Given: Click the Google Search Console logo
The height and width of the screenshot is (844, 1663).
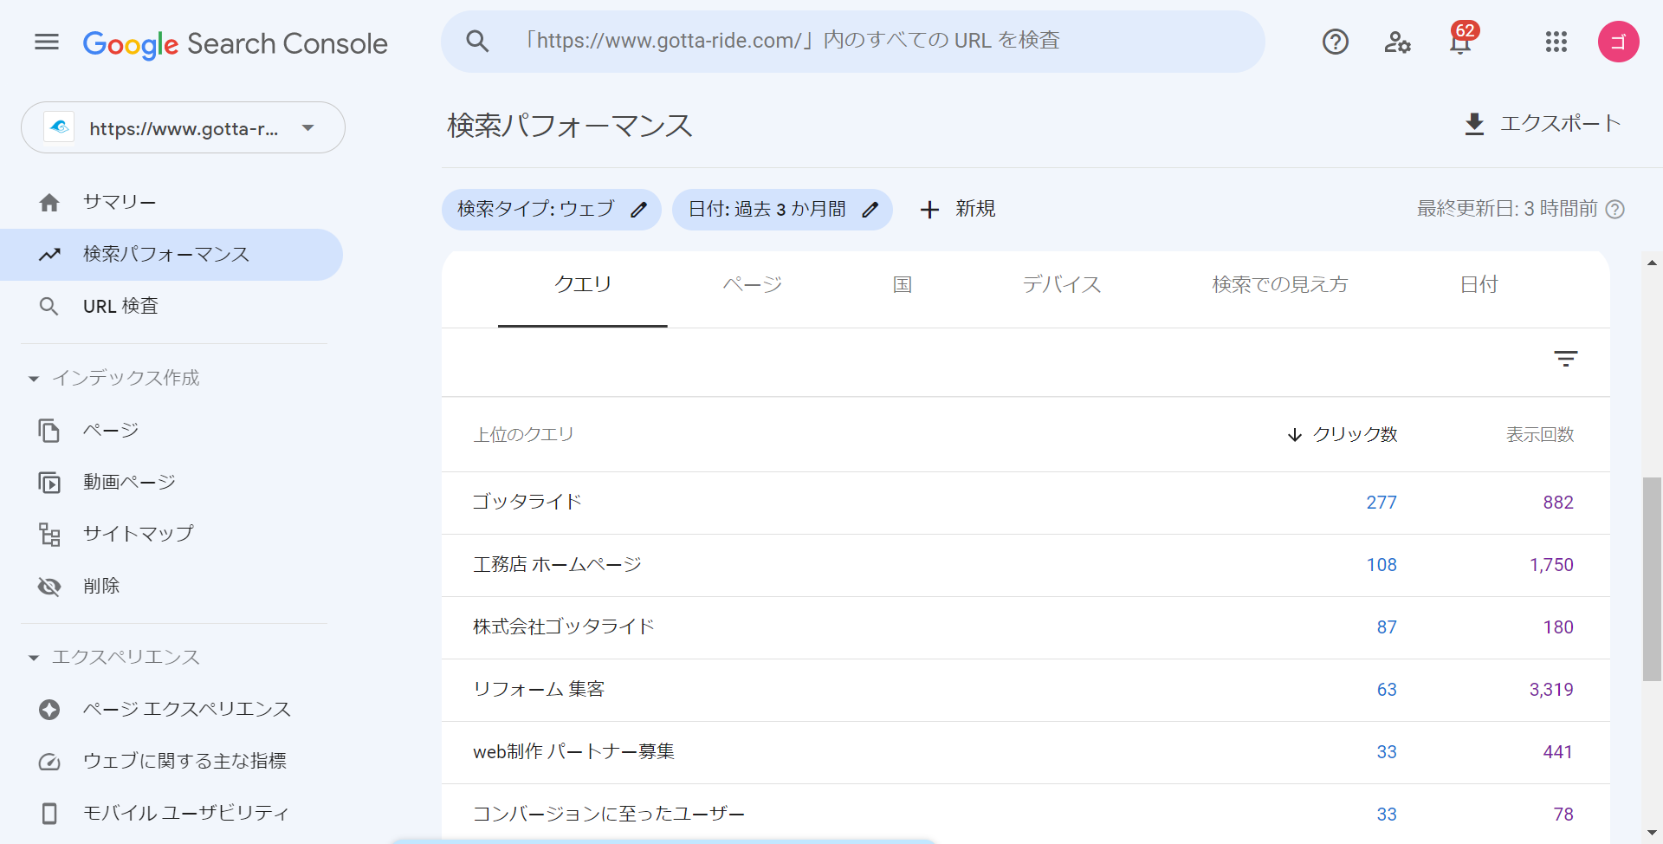Looking at the screenshot, I should pyautogui.click(x=235, y=43).
